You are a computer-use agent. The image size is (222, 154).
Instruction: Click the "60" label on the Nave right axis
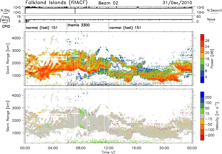click(198, 17)
